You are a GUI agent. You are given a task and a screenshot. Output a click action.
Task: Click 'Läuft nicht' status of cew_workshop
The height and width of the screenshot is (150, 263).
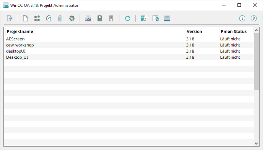click(x=230, y=45)
